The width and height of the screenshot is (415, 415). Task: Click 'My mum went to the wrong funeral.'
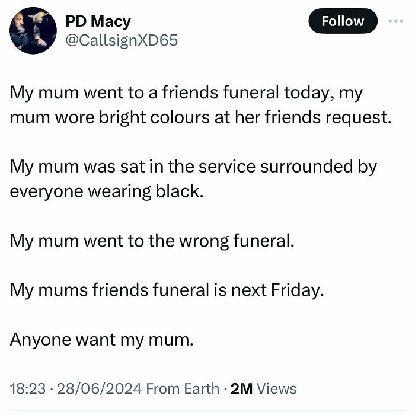(x=152, y=241)
